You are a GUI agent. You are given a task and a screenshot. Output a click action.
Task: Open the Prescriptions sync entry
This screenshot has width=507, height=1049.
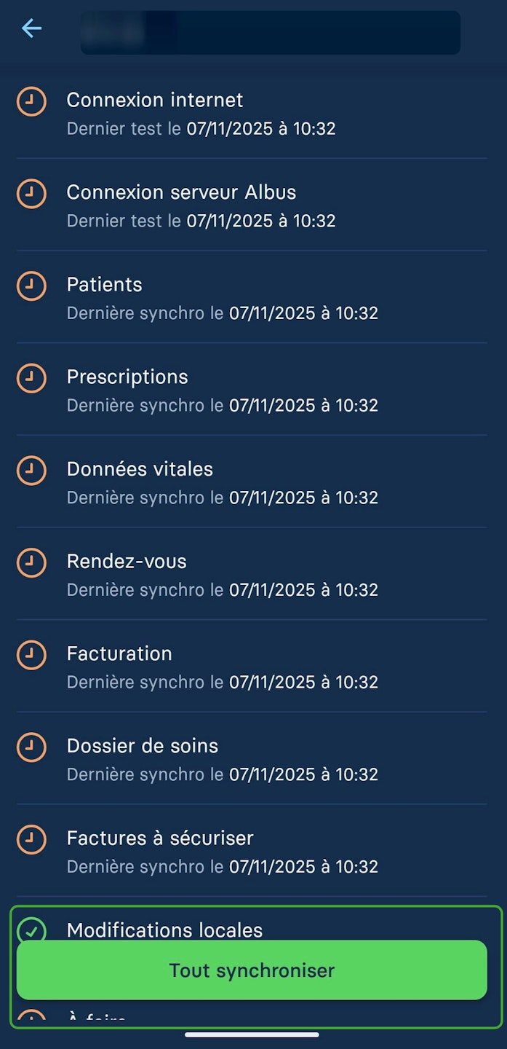point(127,377)
